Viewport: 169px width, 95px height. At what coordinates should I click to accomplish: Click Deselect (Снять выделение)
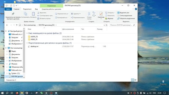[x=125, y=16]
